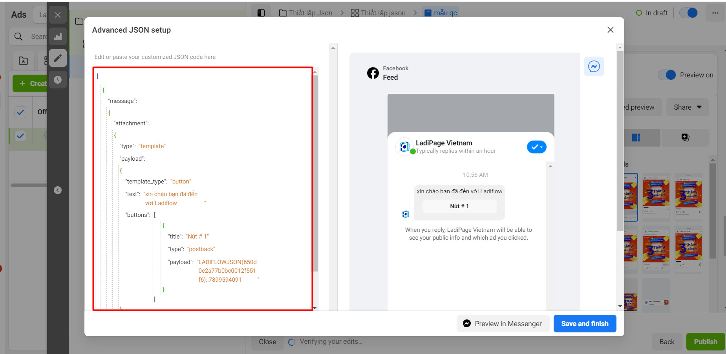The width and height of the screenshot is (726, 354).
Task: Click Preview in Messenger button
Action: coord(503,324)
